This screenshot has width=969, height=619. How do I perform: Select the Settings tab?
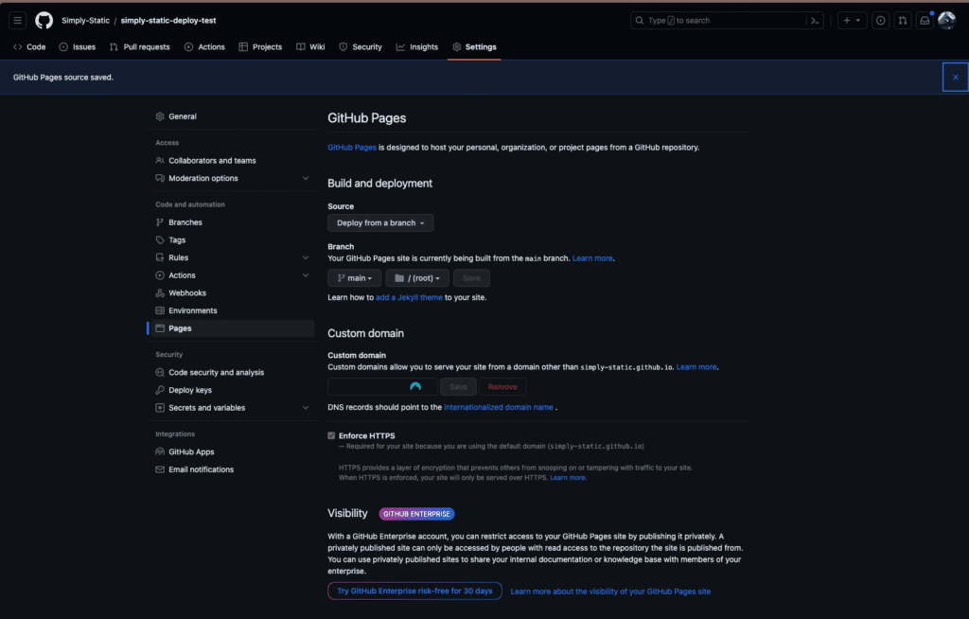coord(474,47)
